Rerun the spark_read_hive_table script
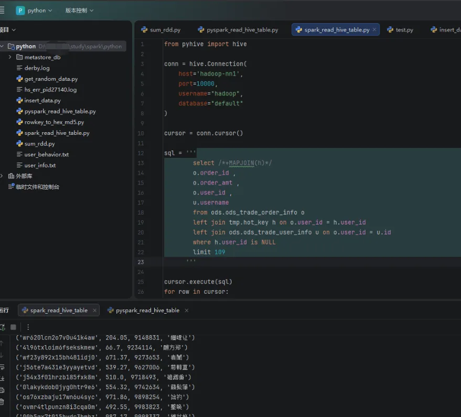 2,327
